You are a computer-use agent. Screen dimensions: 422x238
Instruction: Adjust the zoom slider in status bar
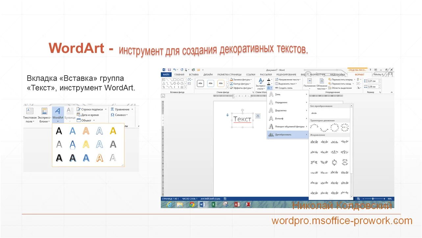[373, 199]
